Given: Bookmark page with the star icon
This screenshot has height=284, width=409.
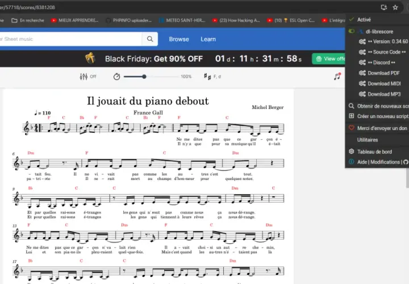Looking at the screenshot, I should (395, 7).
